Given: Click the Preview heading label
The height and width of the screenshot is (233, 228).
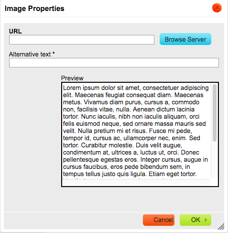Looking at the screenshot, I should coord(72,78).
